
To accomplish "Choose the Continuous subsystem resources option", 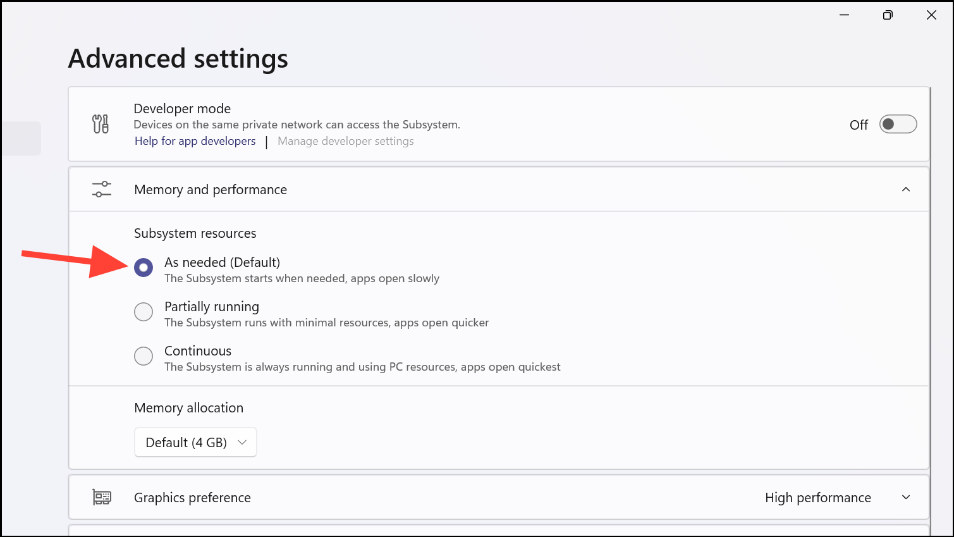I will [144, 356].
